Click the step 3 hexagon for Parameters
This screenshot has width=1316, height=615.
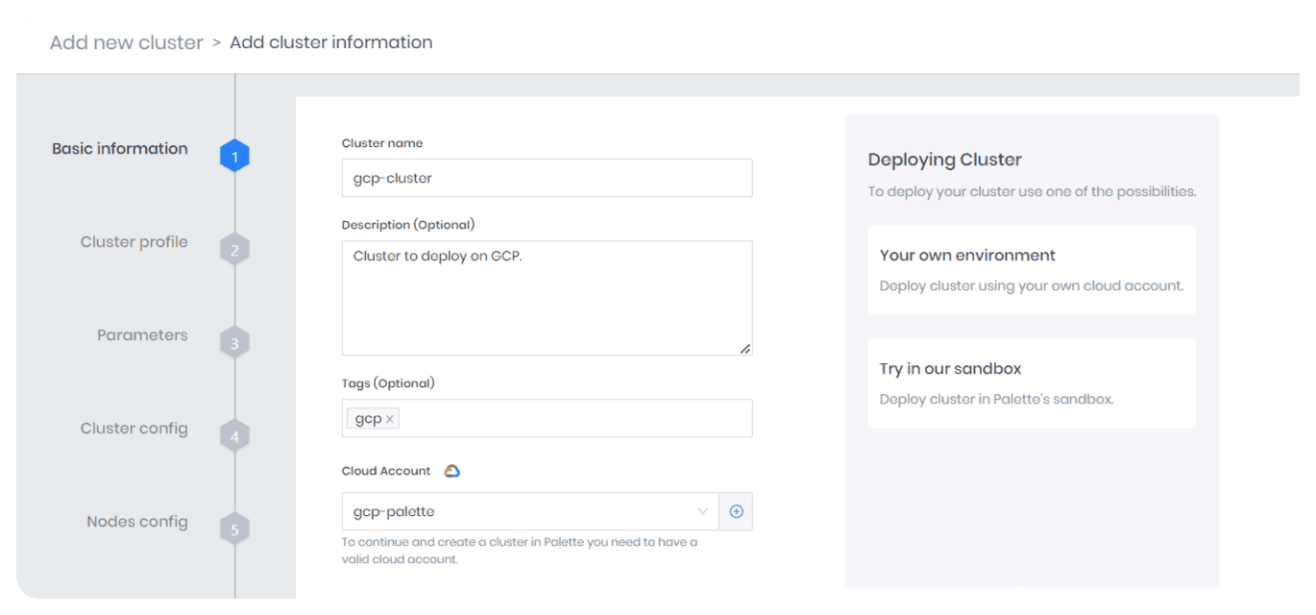(234, 343)
